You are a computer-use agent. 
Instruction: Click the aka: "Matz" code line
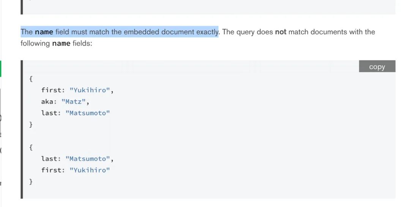click(x=65, y=102)
